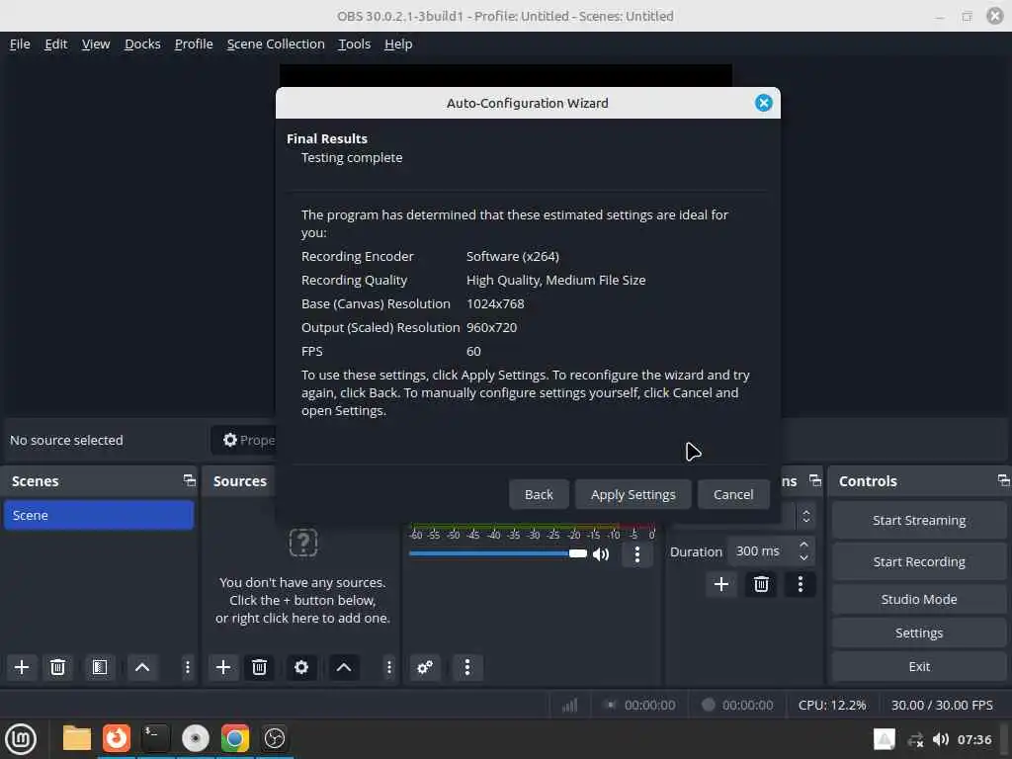
Task: Open Files folder in taskbar
Action: 77,738
